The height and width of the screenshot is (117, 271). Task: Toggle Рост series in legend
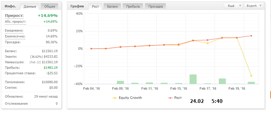[x=175, y=98]
